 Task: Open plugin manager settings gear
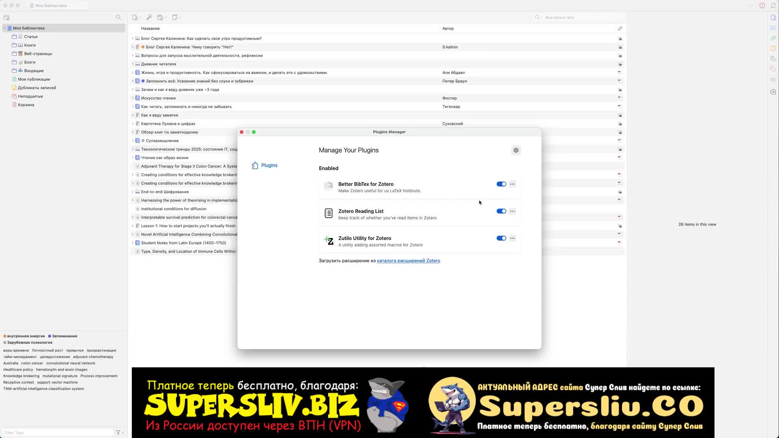[516, 150]
